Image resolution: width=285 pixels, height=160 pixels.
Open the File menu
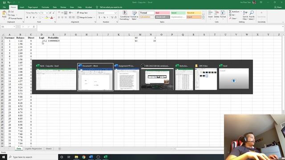(x=4, y=7)
